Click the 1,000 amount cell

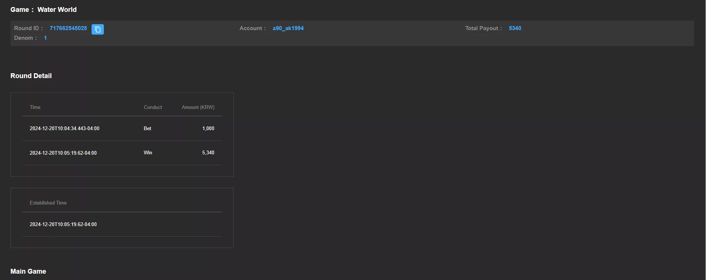tap(208, 128)
